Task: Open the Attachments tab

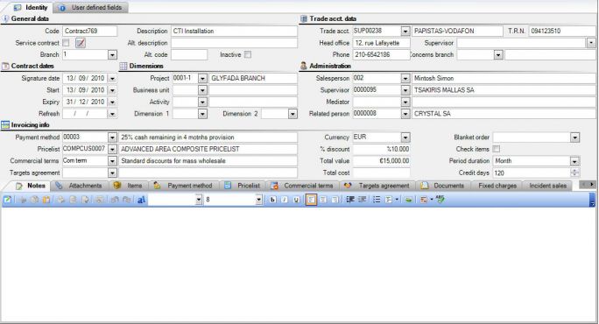Action: click(x=79, y=186)
